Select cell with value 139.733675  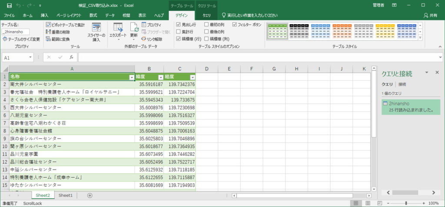click(x=179, y=100)
